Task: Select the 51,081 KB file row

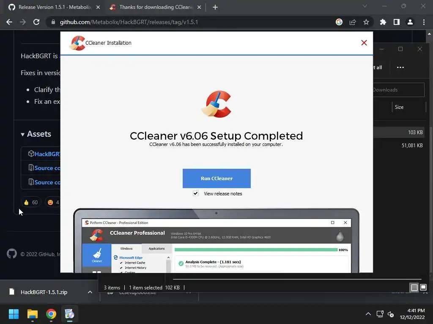Action: coord(400,146)
